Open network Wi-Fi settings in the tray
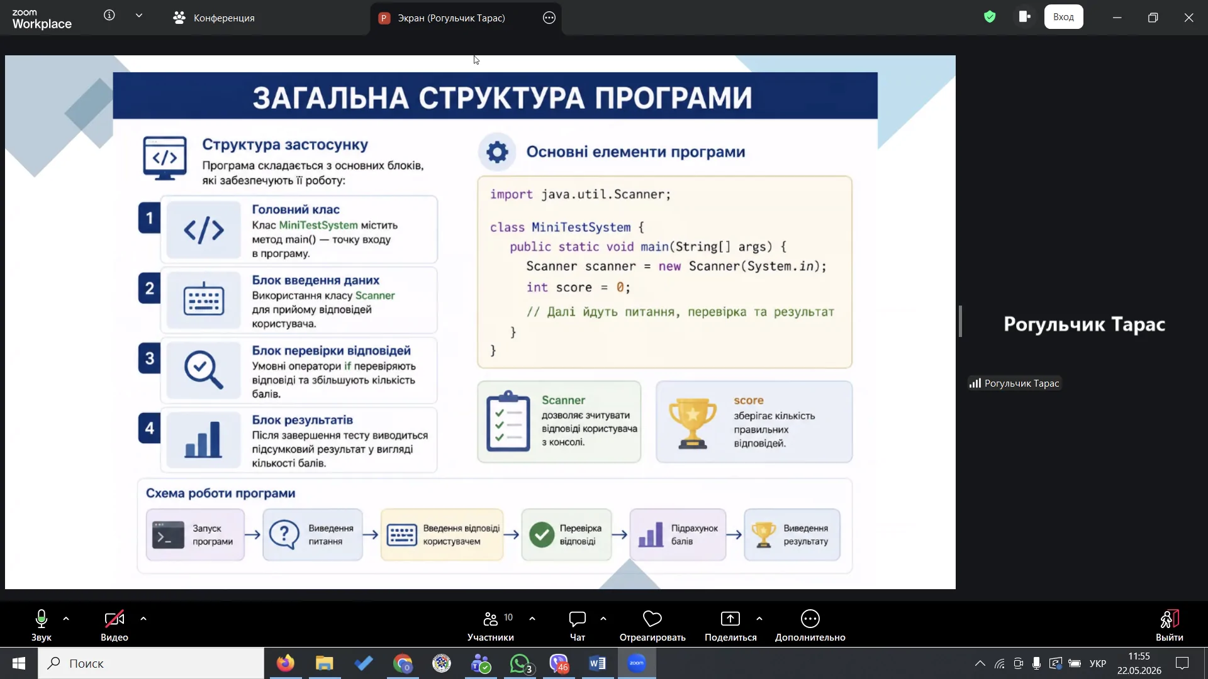 click(x=1000, y=663)
